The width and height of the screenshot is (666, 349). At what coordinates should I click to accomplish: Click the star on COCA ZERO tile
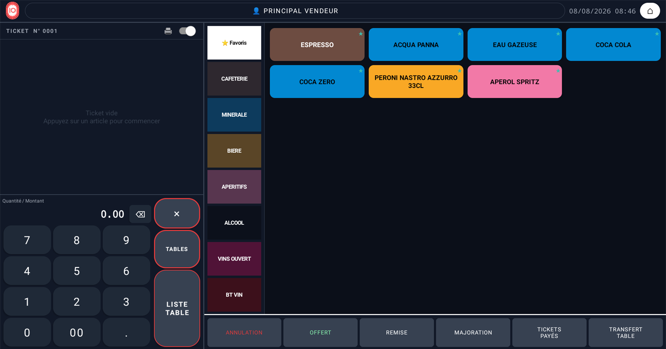click(360, 71)
